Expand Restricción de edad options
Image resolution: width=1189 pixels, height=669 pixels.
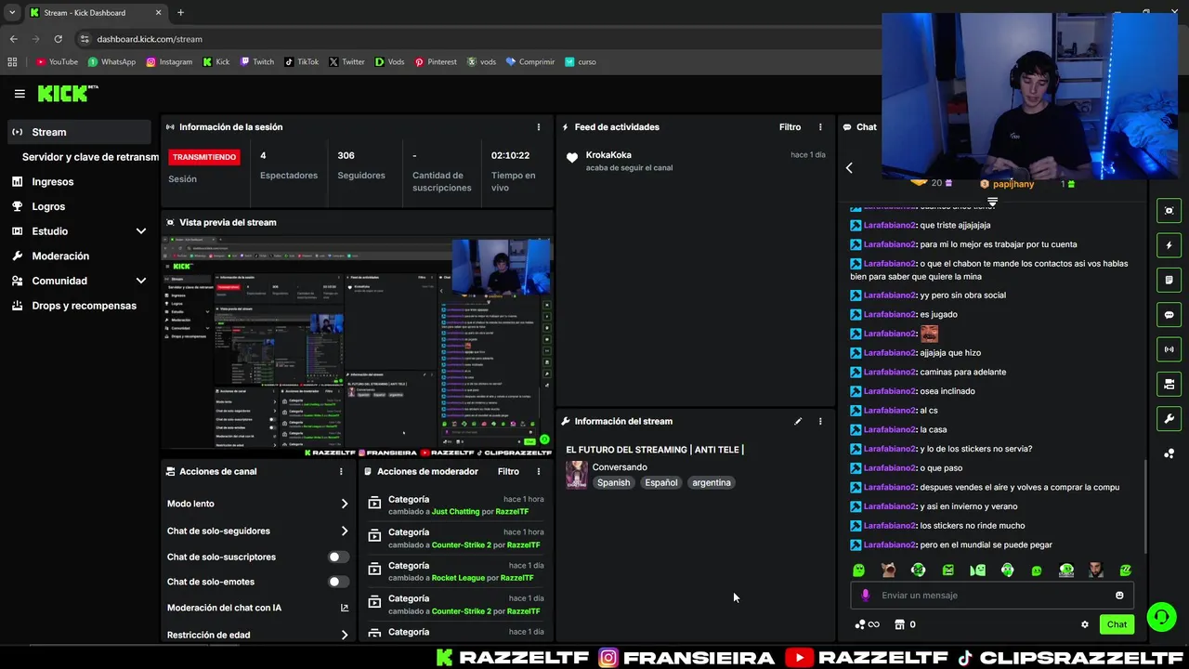click(x=345, y=636)
